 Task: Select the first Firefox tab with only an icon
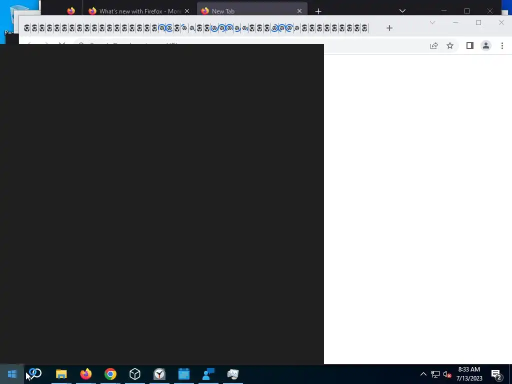click(x=71, y=11)
